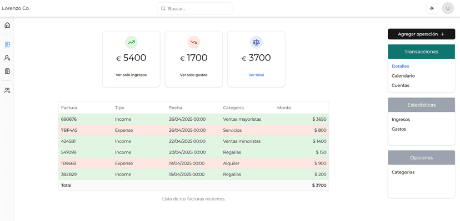Toggle the light/dark theme sun button
The width and height of the screenshot is (460, 221).
pos(432,8)
